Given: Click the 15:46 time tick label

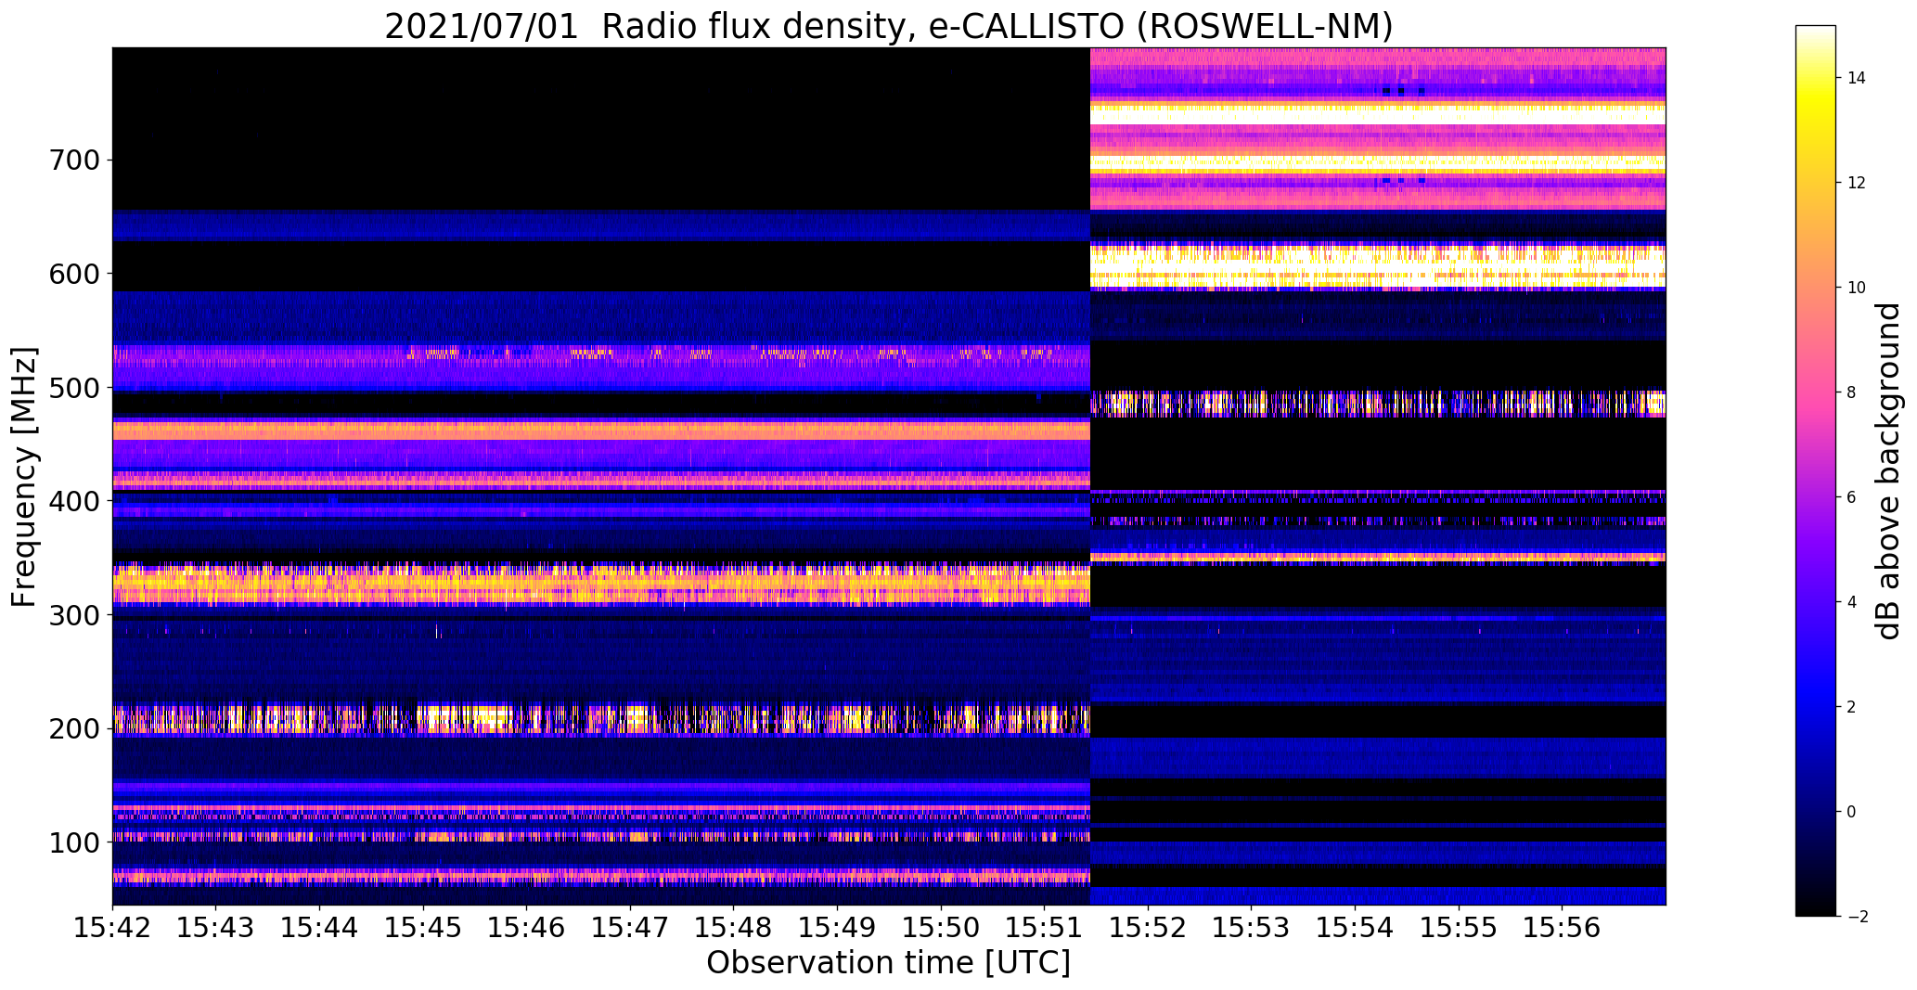Looking at the screenshot, I should [527, 926].
